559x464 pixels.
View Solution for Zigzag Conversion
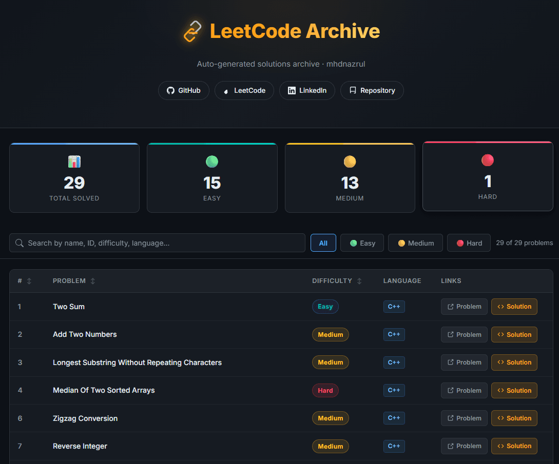point(514,418)
